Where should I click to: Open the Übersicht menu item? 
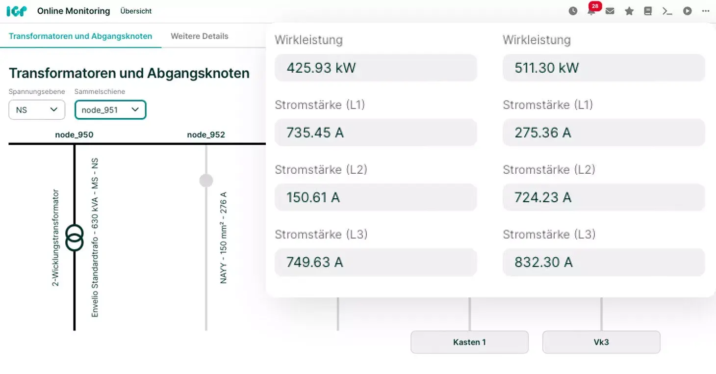[x=136, y=11]
